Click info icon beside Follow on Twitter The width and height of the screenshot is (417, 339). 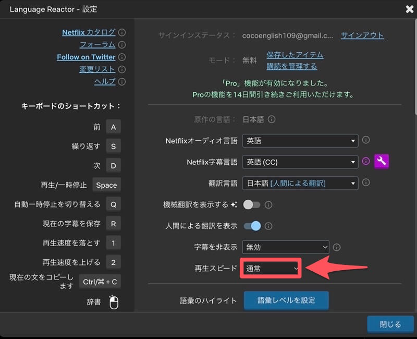(x=122, y=57)
